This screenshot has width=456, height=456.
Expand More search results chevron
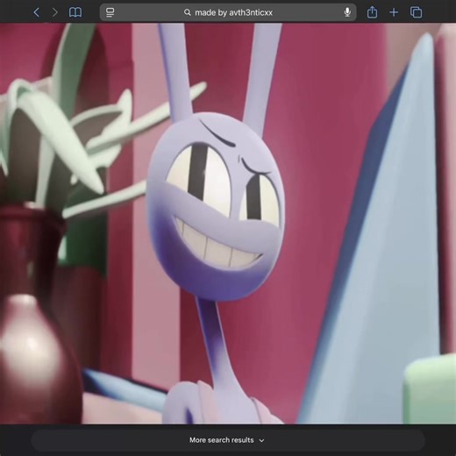click(x=261, y=440)
